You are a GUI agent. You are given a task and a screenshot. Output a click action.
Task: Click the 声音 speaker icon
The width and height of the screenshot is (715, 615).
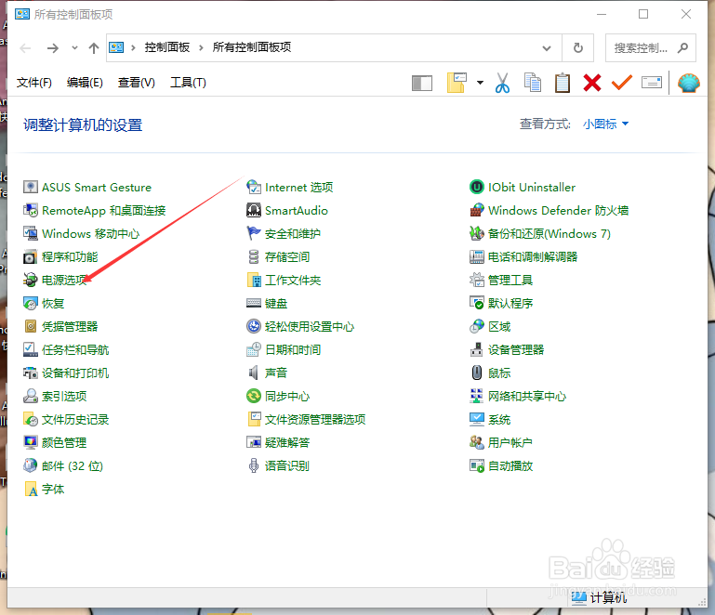[254, 373]
